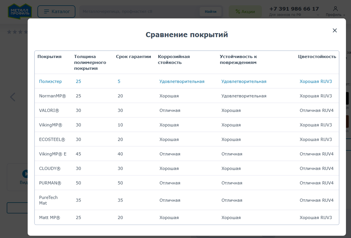
Task: Expand the phone numbers dropdown arrow
Action: pos(318,15)
